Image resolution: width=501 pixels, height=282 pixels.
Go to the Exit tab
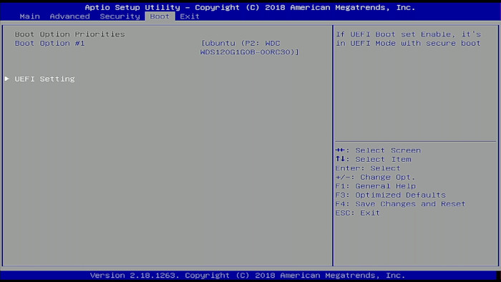click(x=190, y=16)
